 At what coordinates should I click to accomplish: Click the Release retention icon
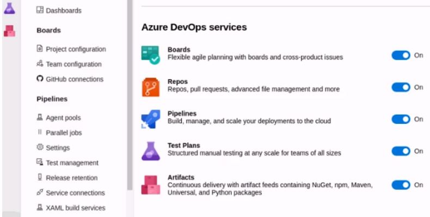click(x=40, y=177)
